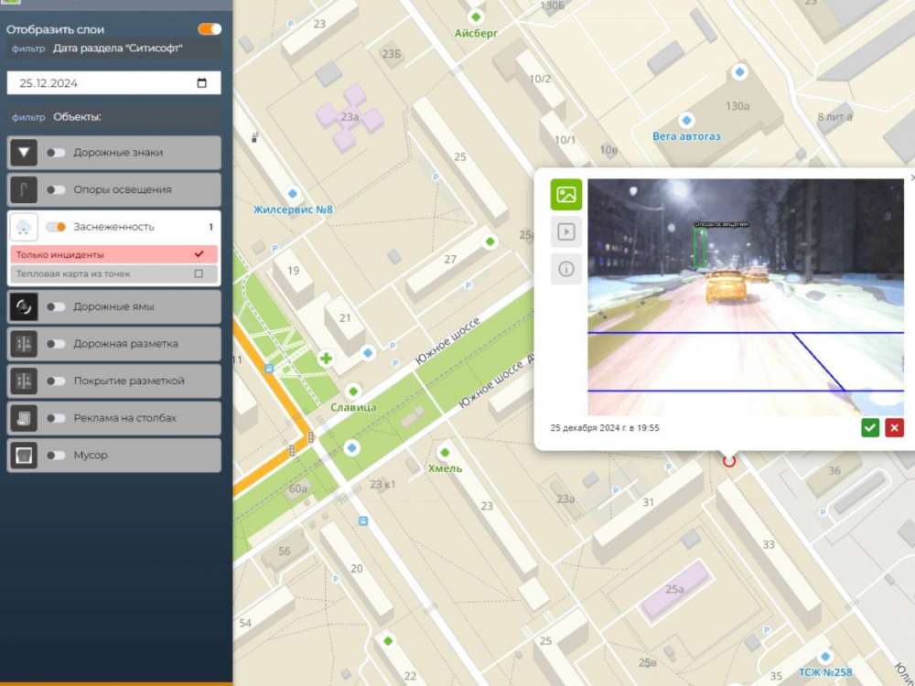Click the 'фильтр' label beside 'Объекты'
This screenshot has width=915, height=686.
[27, 117]
